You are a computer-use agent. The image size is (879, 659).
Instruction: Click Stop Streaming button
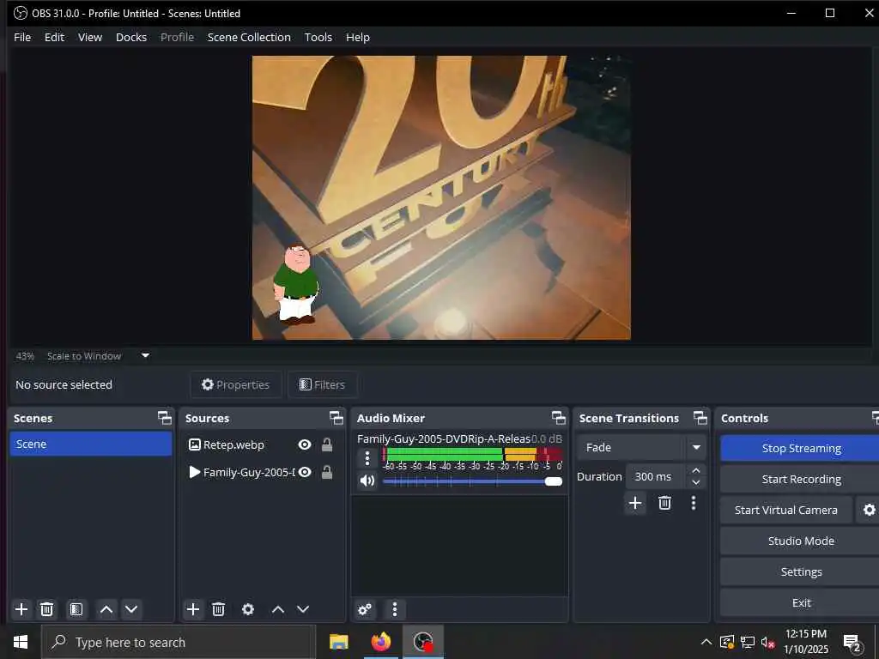point(801,448)
